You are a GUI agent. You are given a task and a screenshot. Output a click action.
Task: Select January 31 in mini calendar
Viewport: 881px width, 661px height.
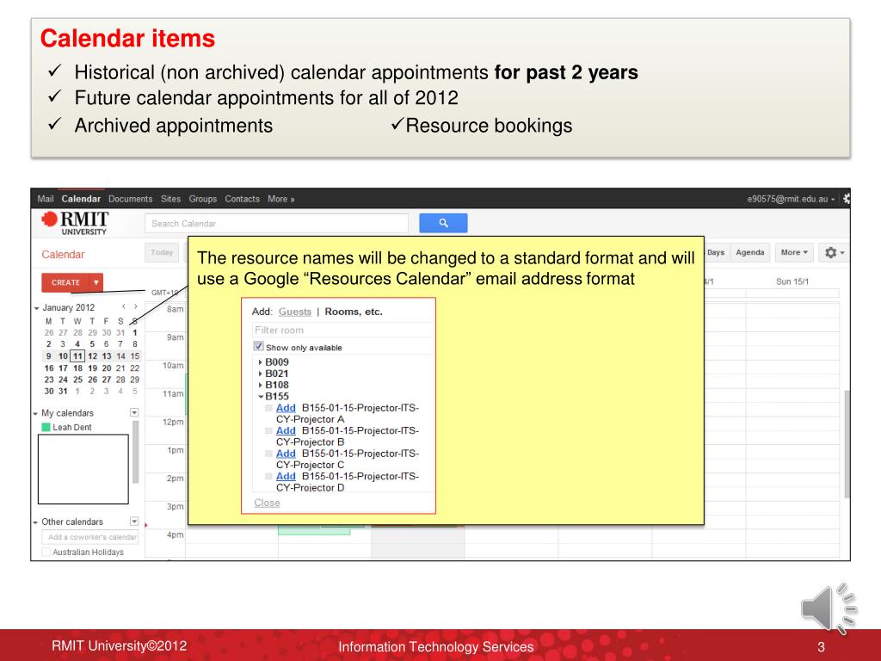(63, 392)
